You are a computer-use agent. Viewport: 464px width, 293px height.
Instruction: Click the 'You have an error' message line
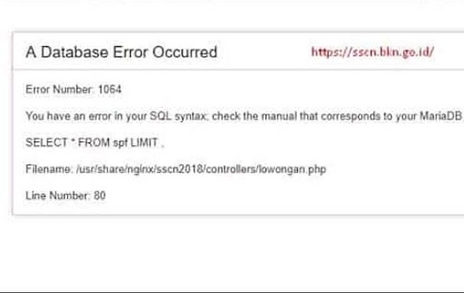(x=244, y=116)
